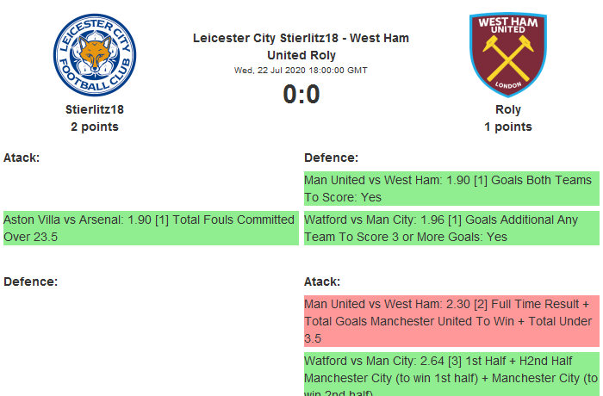The image size is (603, 396).
Task: Open the Stierlitz18 player name
Action: pos(95,109)
